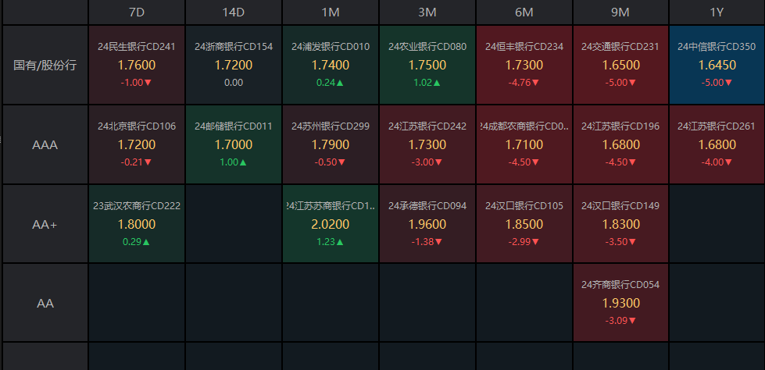
Task: Click the AA+ rating row header
Action: [x=45, y=224]
